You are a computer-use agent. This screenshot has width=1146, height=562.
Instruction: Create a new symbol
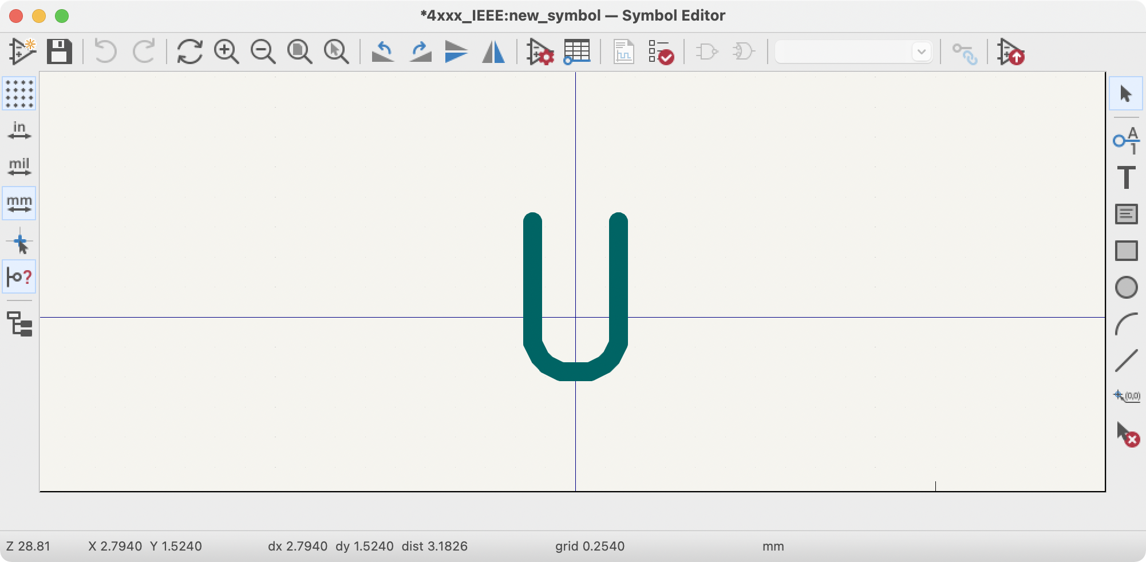pos(23,52)
